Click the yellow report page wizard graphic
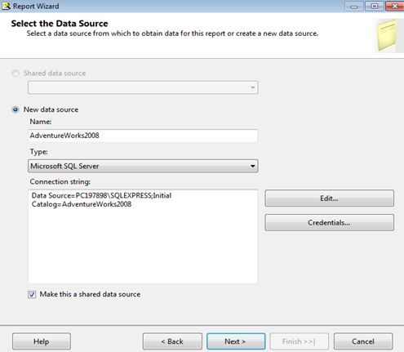404x352 pixels. (388, 35)
